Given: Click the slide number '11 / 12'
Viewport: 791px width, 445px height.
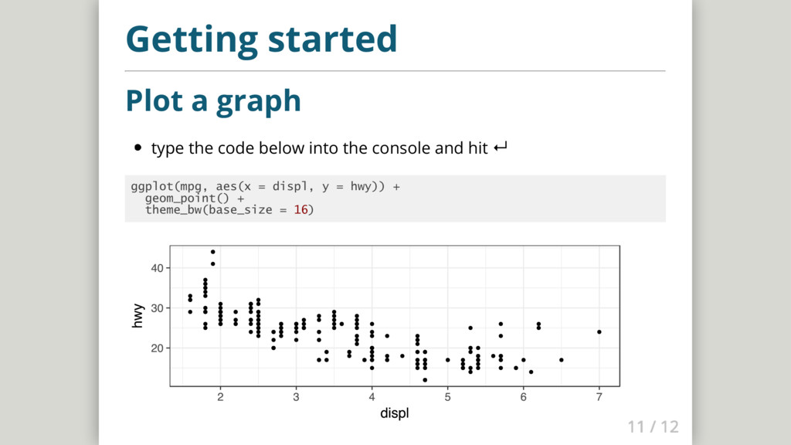Looking at the screenshot, I should click(653, 426).
